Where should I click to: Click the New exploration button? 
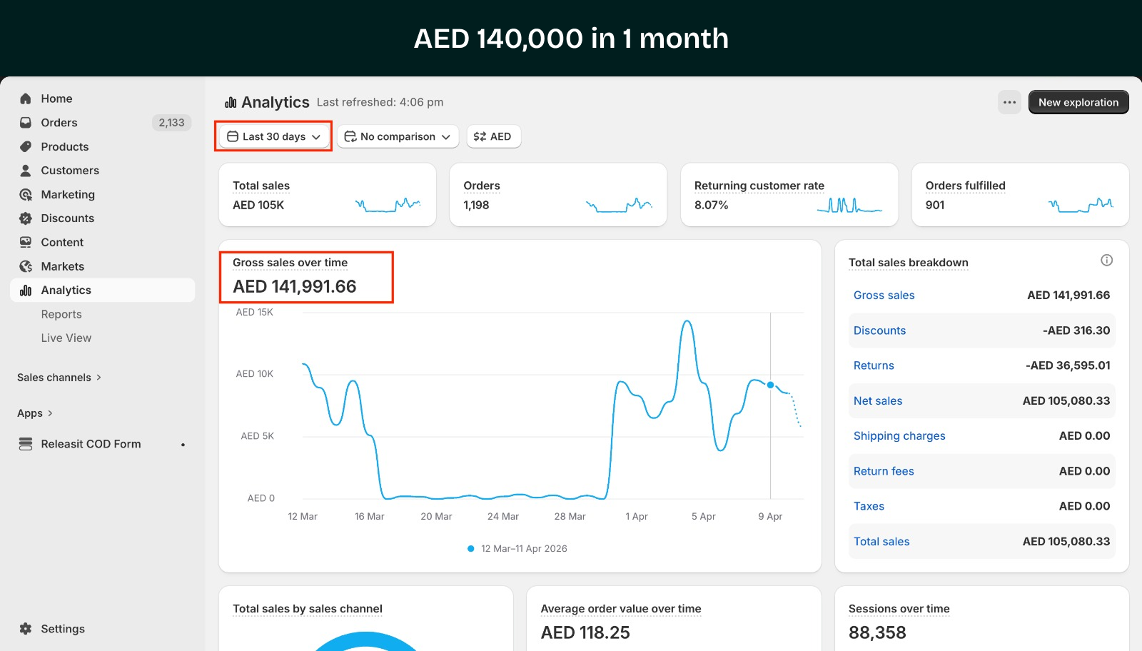1078,102
